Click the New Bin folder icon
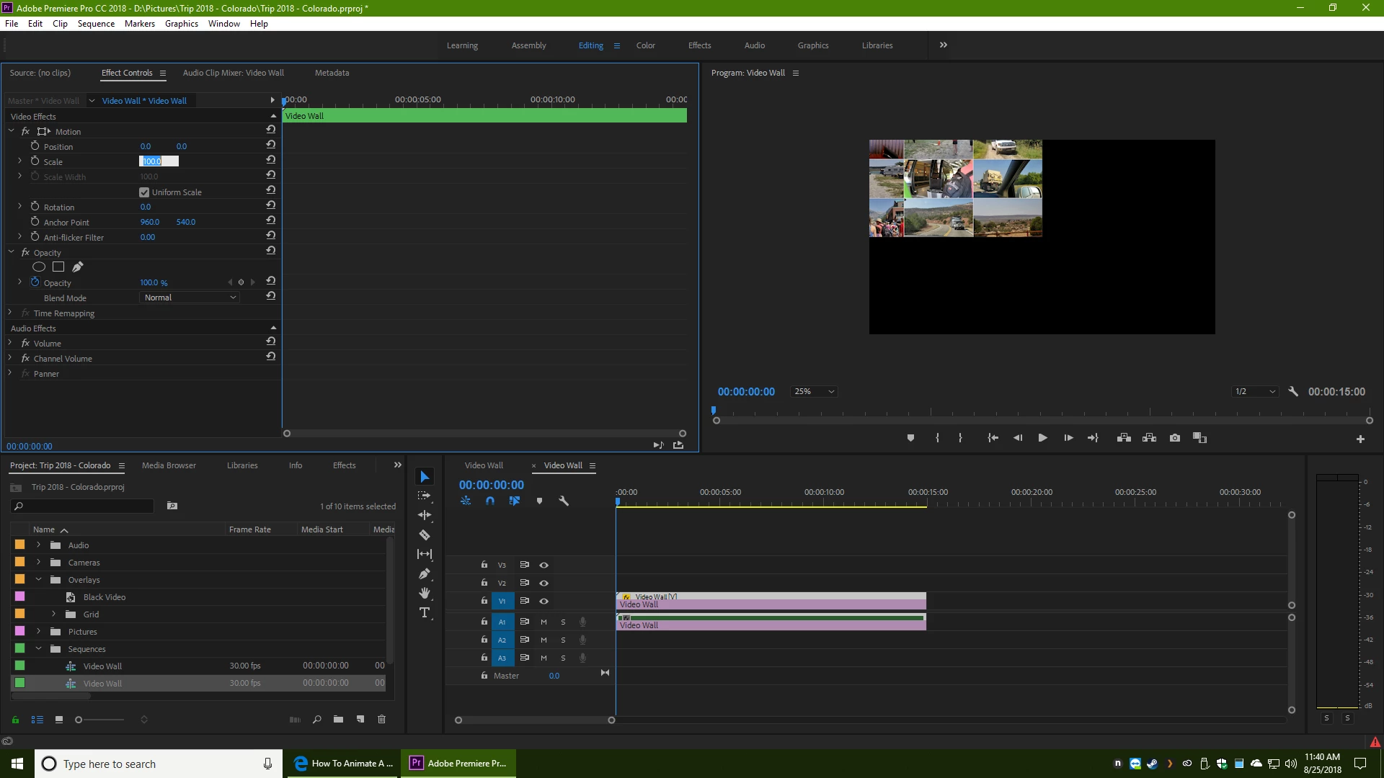This screenshot has height=778, width=1384. [338, 719]
